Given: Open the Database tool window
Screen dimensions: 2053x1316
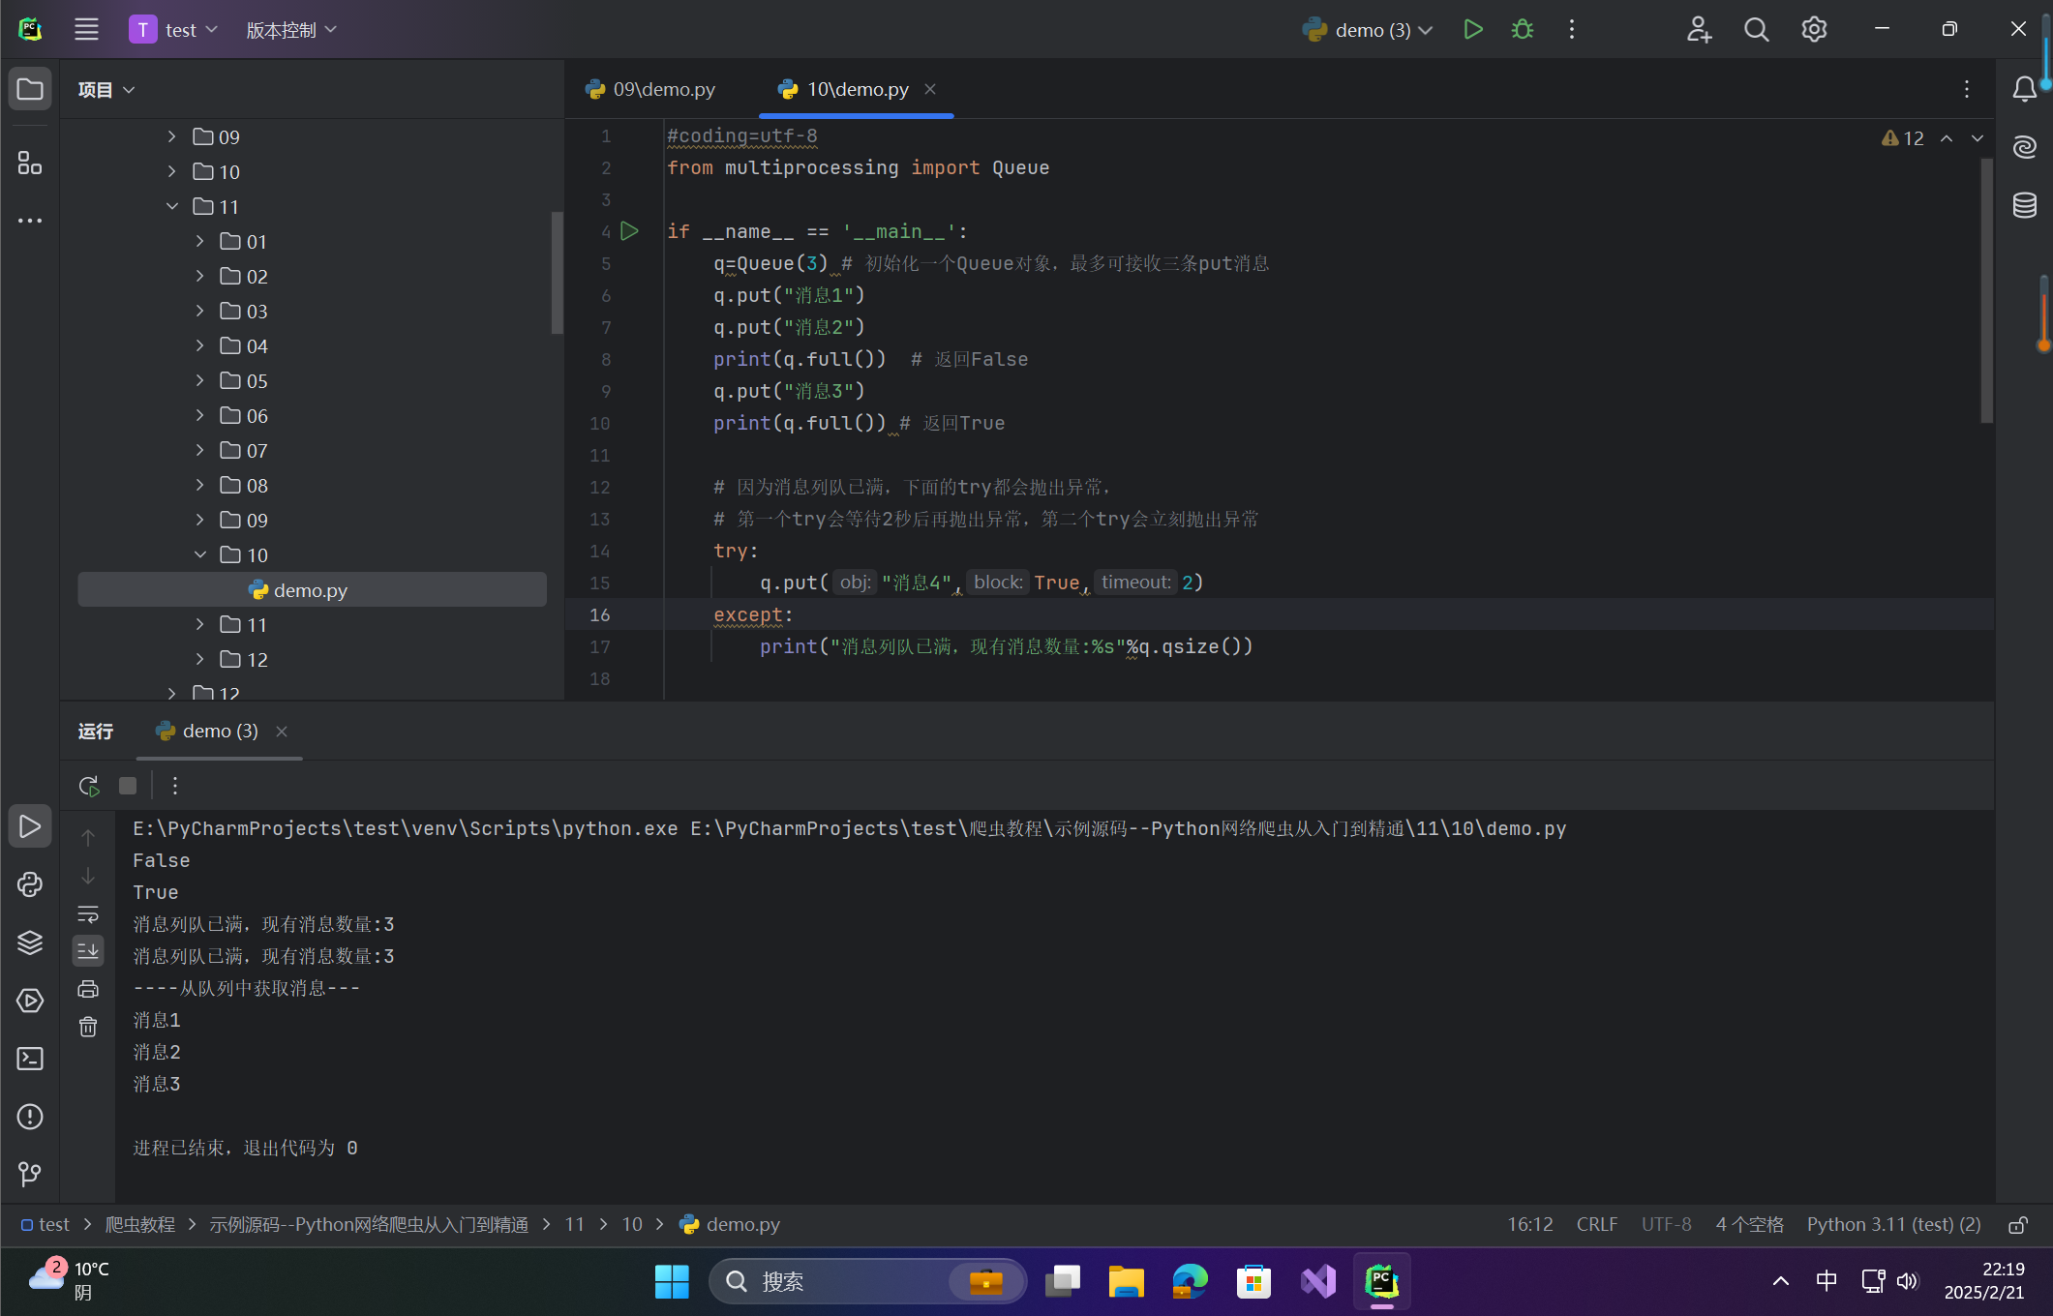Looking at the screenshot, I should (x=2024, y=205).
